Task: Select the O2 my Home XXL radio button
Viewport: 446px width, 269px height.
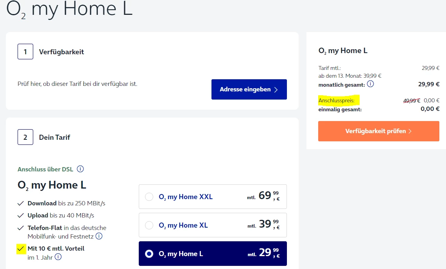Action: click(x=149, y=197)
